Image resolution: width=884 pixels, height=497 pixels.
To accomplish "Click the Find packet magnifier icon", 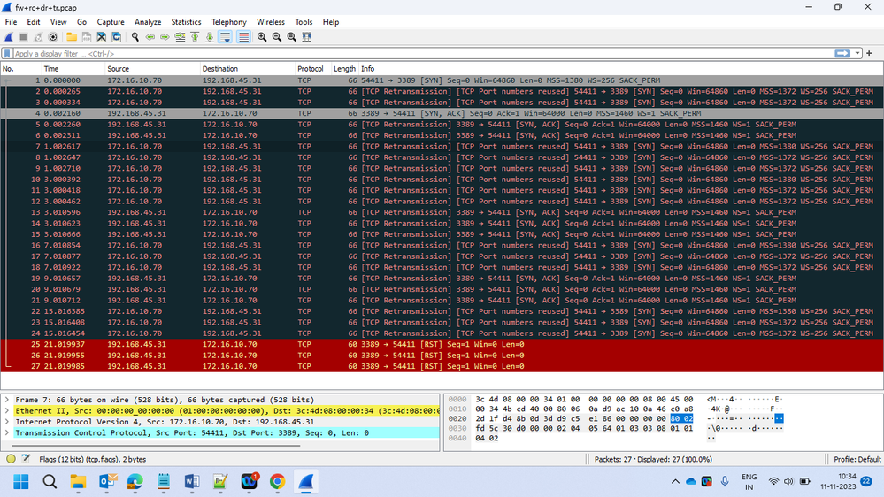I will click(135, 37).
